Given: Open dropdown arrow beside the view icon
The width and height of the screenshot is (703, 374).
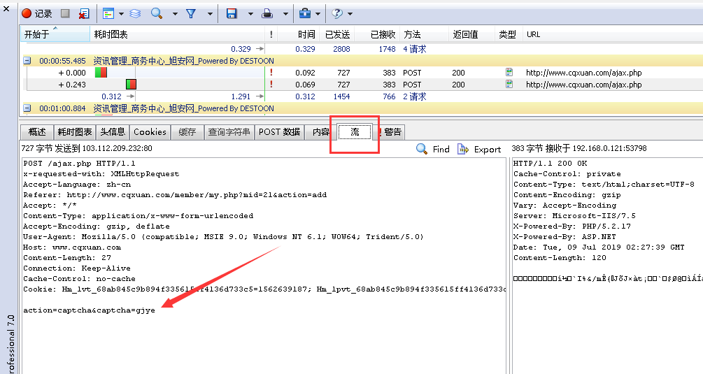Looking at the screenshot, I should (121, 14).
